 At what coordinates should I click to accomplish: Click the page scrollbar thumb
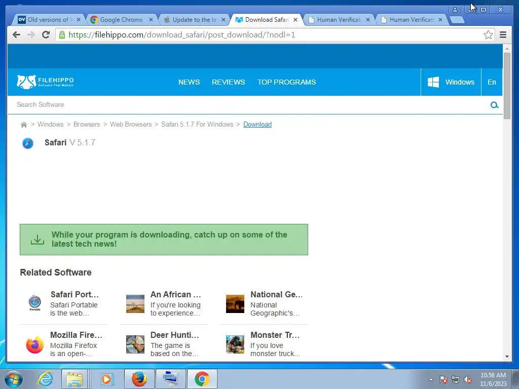pos(507,86)
